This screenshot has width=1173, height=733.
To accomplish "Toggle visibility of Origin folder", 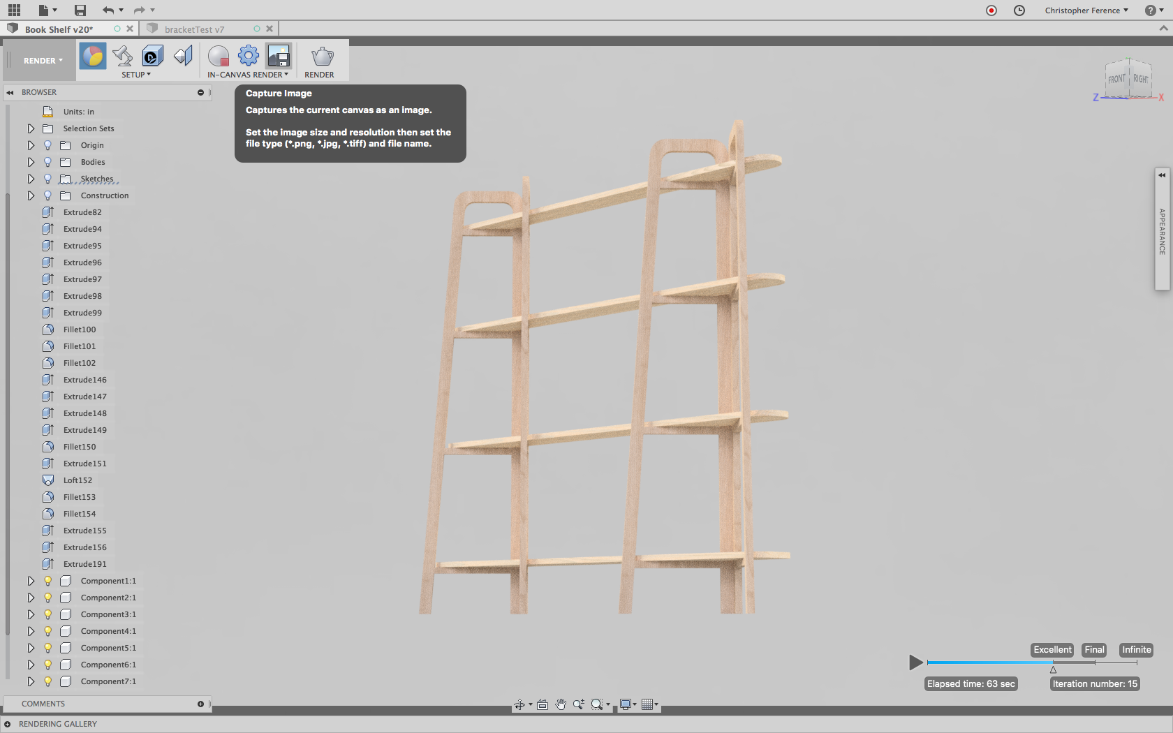I will click(x=47, y=145).
